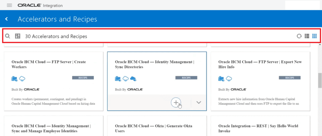Click 'Extracts new hire information' description

click(x=258, y=101)
